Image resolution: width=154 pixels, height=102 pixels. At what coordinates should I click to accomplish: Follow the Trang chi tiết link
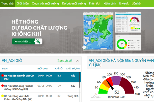[x=65, y=61]
